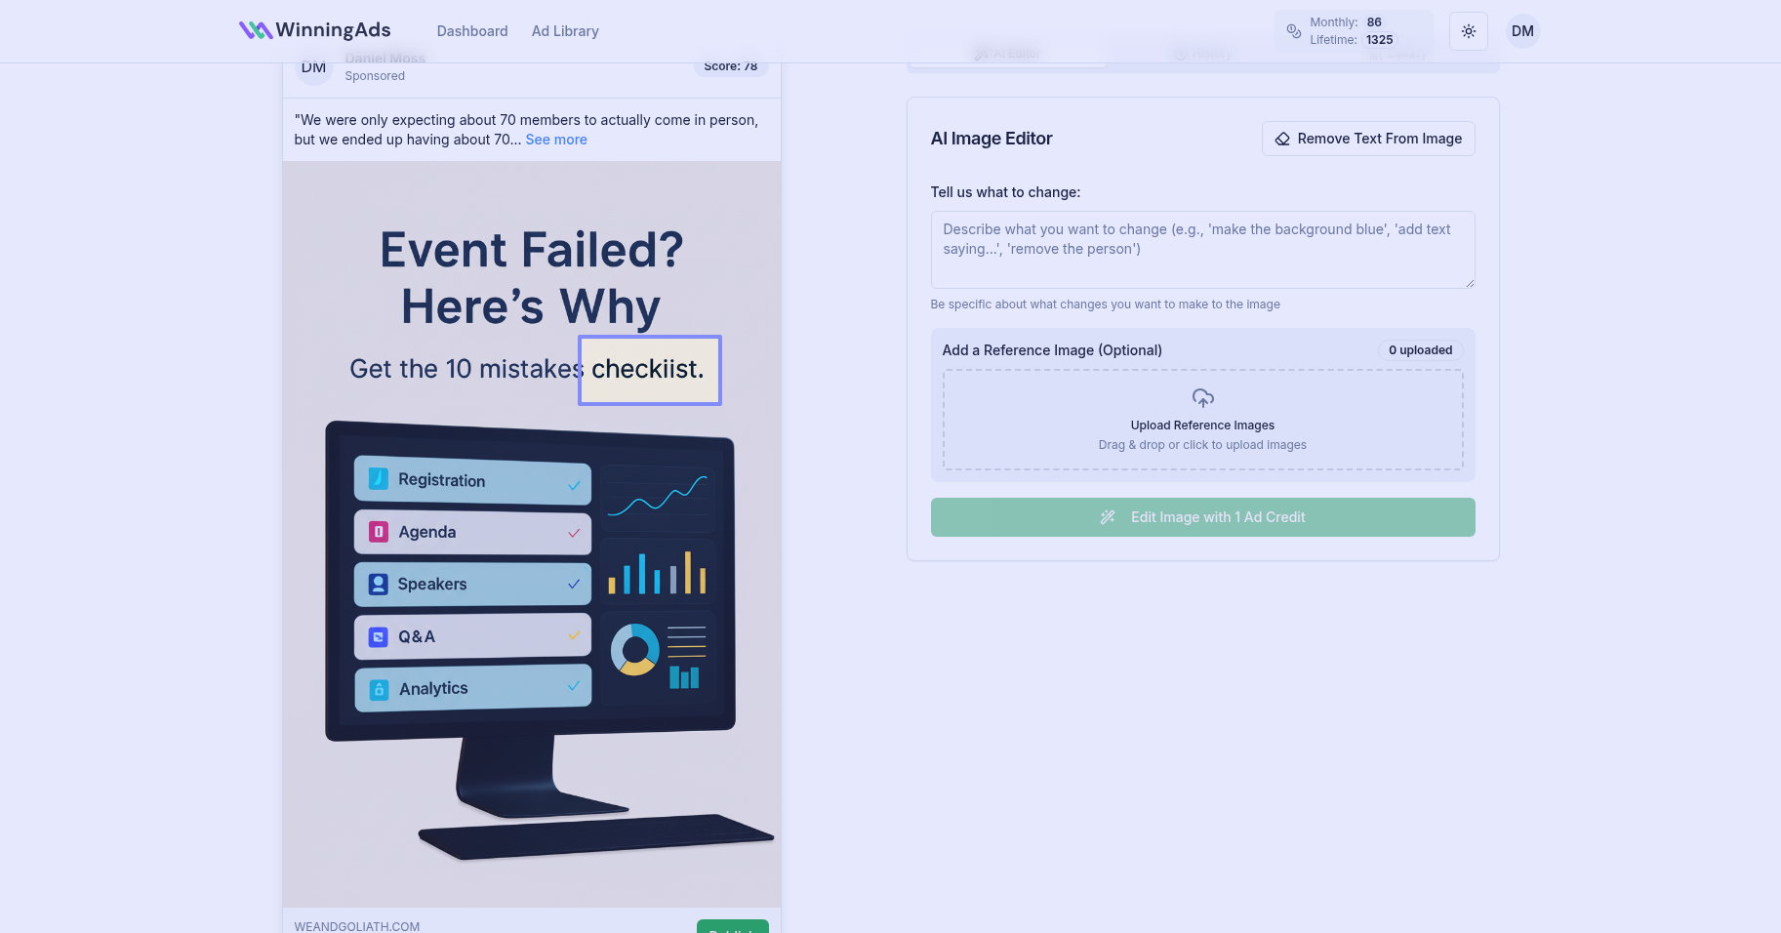Click the credits coin icon
This screenshot has height=933, width=1781.
[x=1294, y=31]
